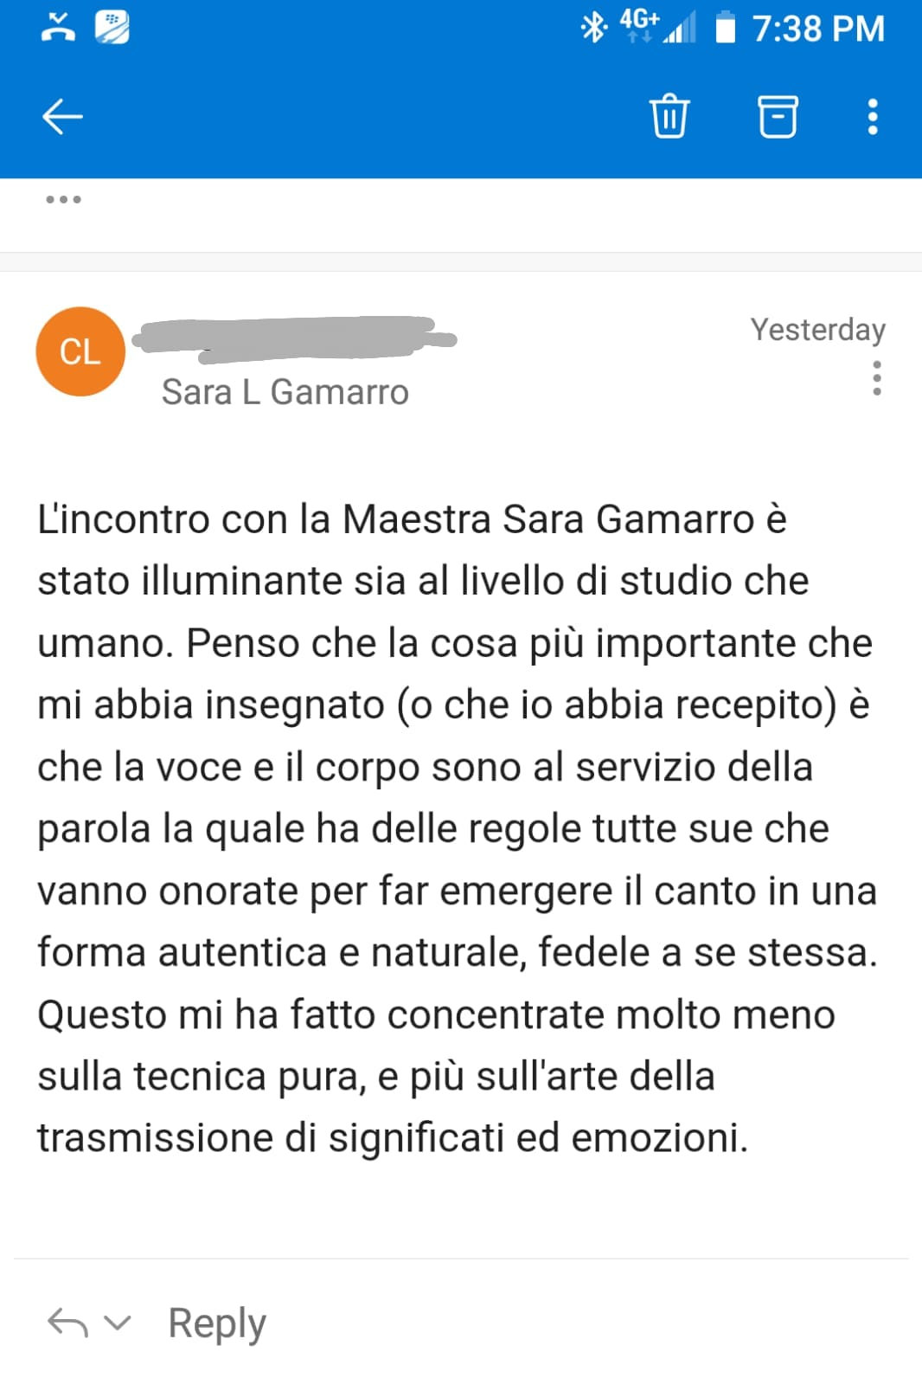This screenshot has height=1384, width=922.
Task: Tap the 7:38 PM clock
Action: click(x=818, y=29)
